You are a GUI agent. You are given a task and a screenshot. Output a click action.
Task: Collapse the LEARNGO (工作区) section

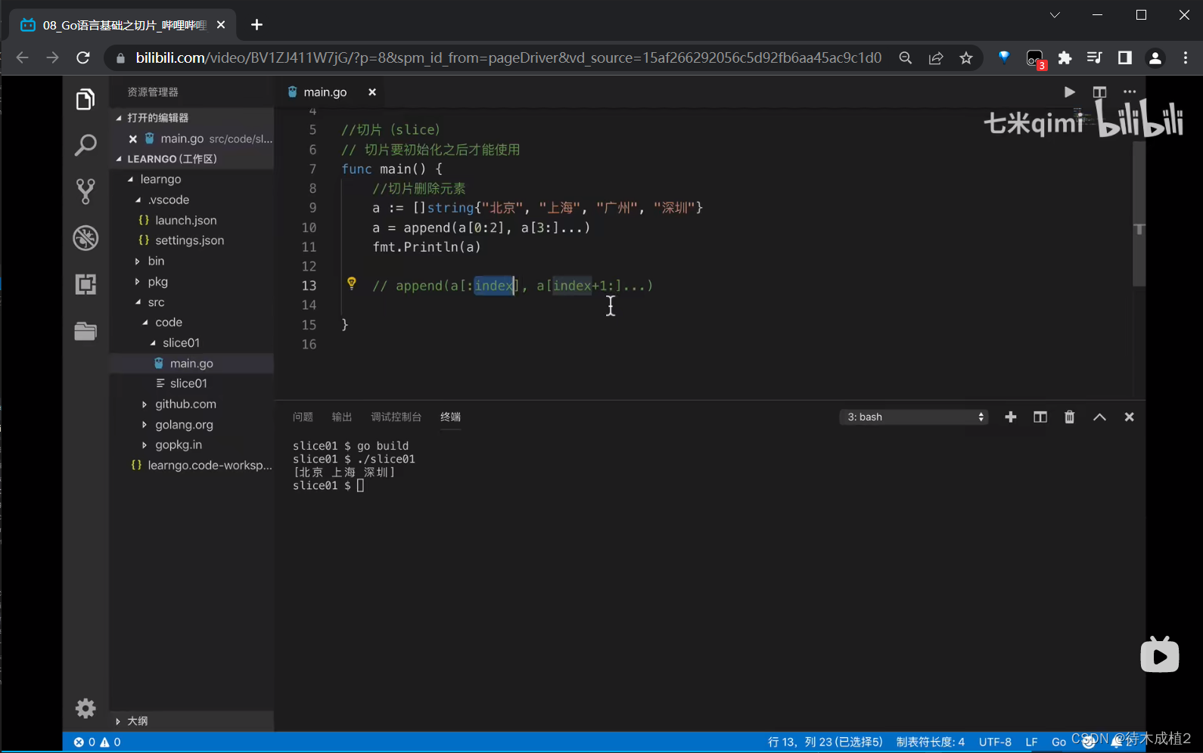click(191, 159)
